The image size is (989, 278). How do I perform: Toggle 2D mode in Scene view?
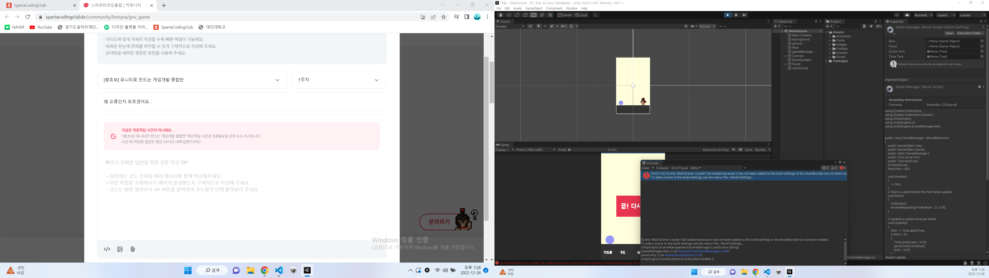point(530,27)
